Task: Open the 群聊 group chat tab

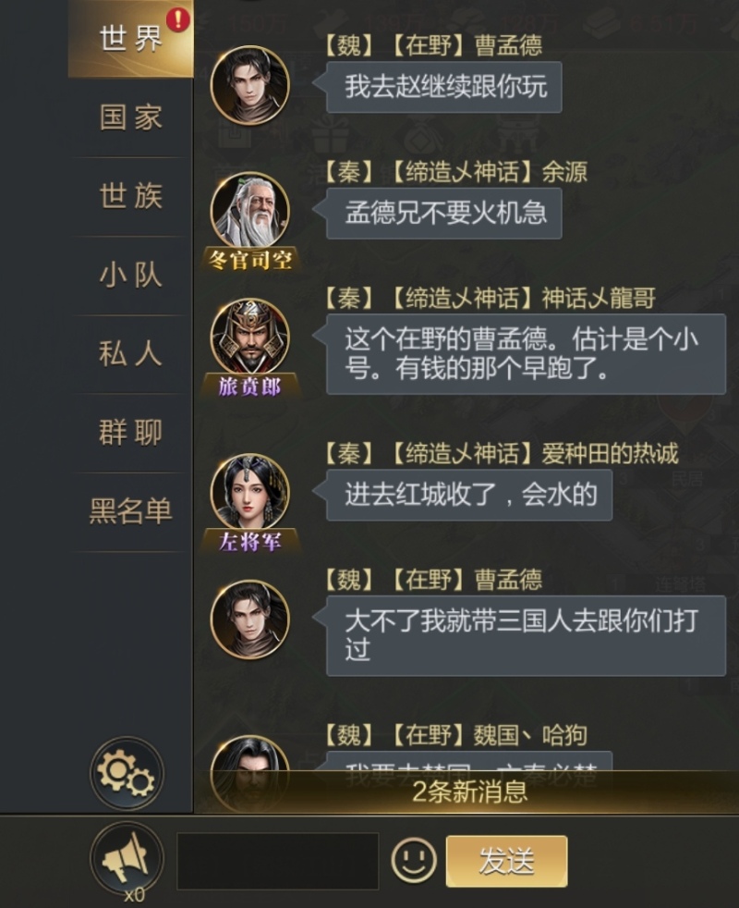Action: (x=131, y=433)
